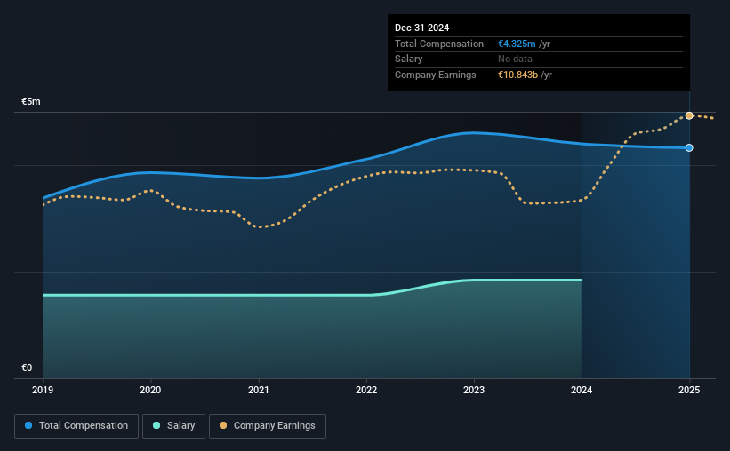Image resolution: width=730 pixels, height=451 pixels.
Task: Click the teal dot in Salary legend
Action: (156, 425)
